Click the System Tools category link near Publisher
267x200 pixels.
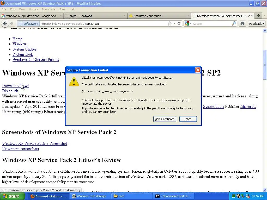tap(213, 107)
